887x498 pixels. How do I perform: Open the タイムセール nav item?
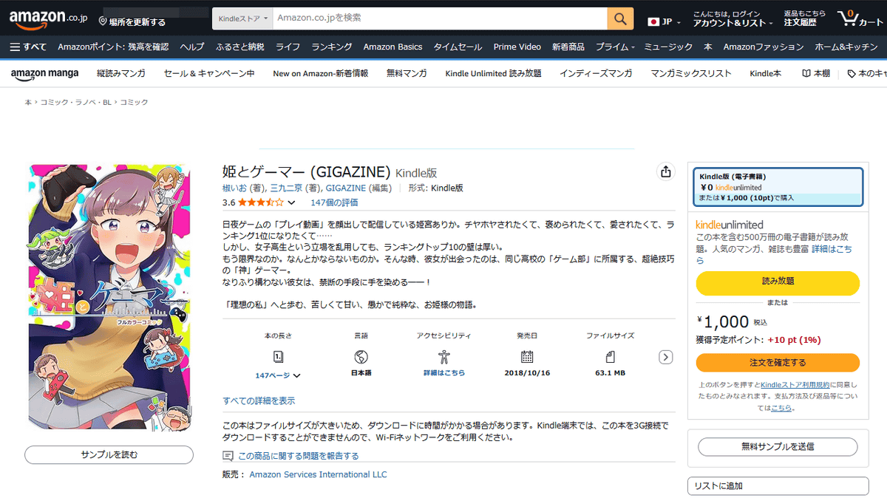click(458, 47)
